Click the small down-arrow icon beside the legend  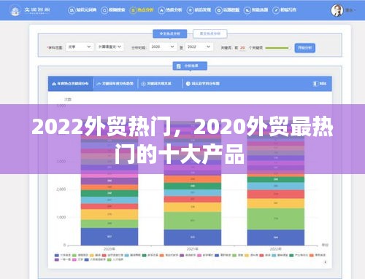326,262
